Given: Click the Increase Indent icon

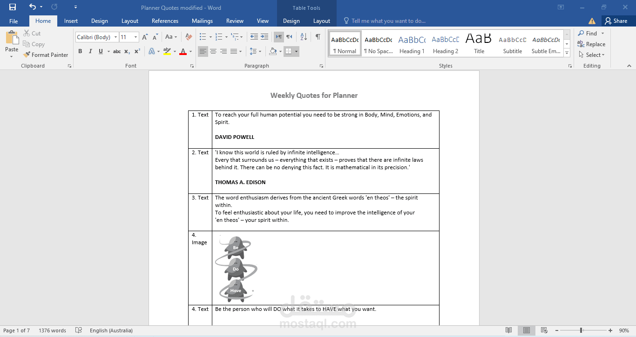Looking at the screenshot, I should point(264,37).
